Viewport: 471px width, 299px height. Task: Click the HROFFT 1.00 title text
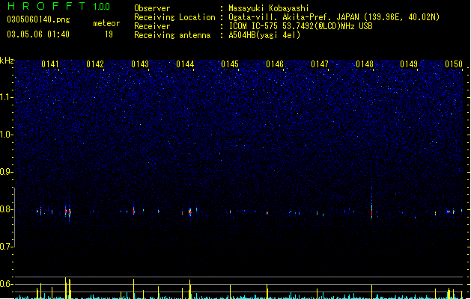(59, 6)
